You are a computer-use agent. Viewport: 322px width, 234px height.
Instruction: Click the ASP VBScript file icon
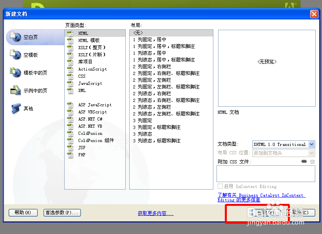point(70,112)
